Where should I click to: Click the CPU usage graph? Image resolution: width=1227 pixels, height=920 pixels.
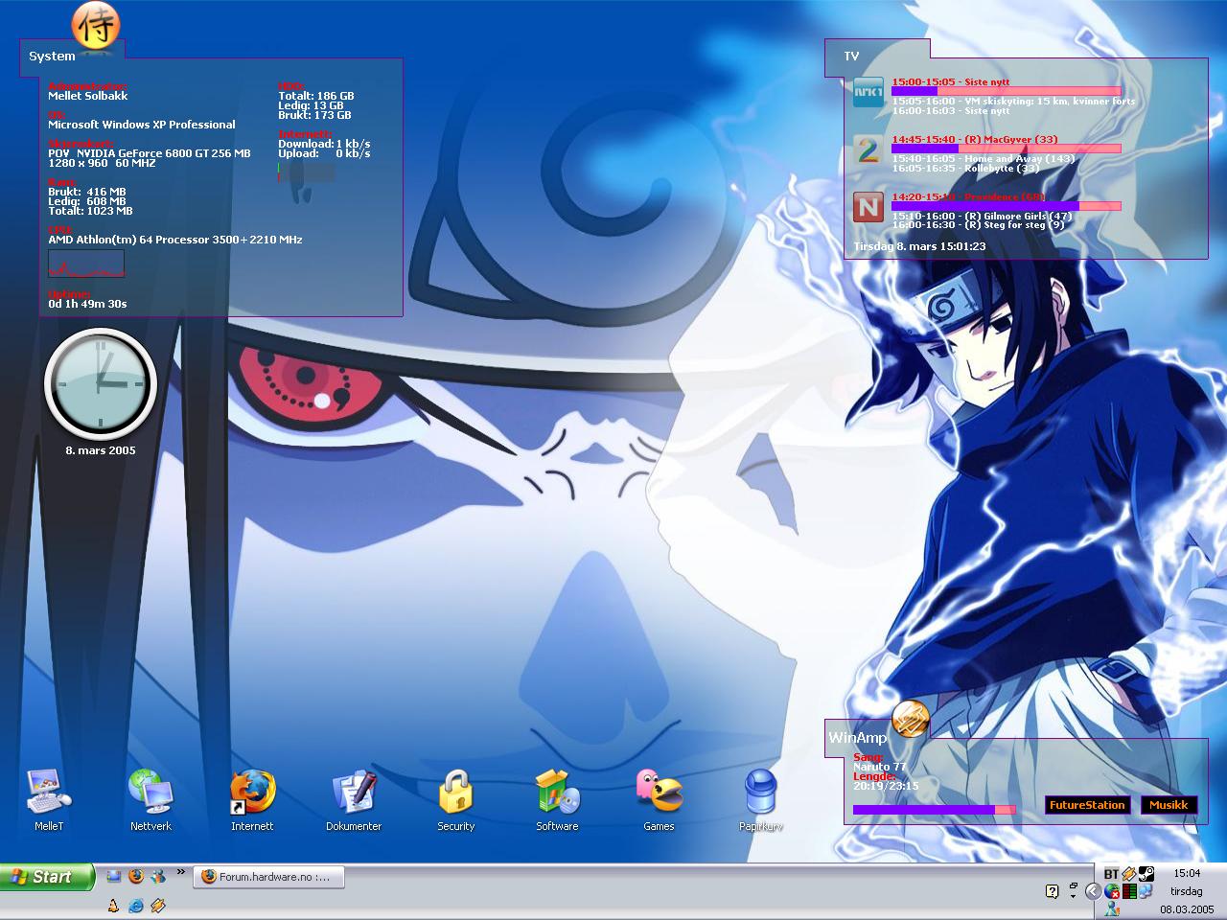(x=86, y=264)
